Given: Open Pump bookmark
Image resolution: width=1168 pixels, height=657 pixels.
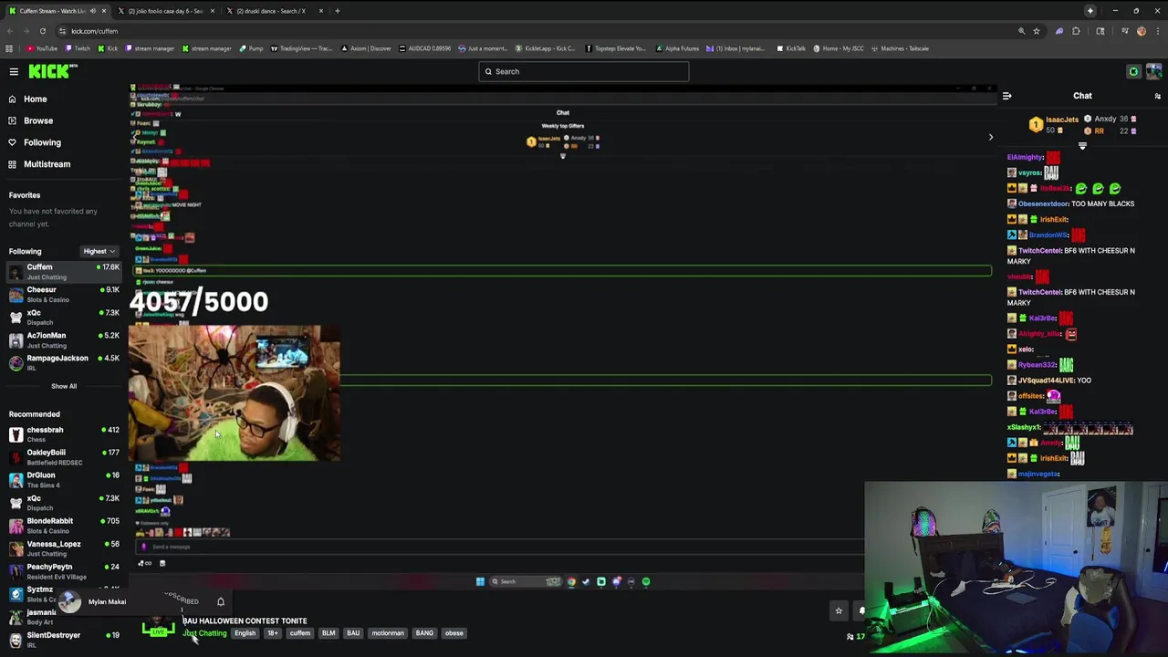Looking at the screenshot, I should tap(251, 48).
